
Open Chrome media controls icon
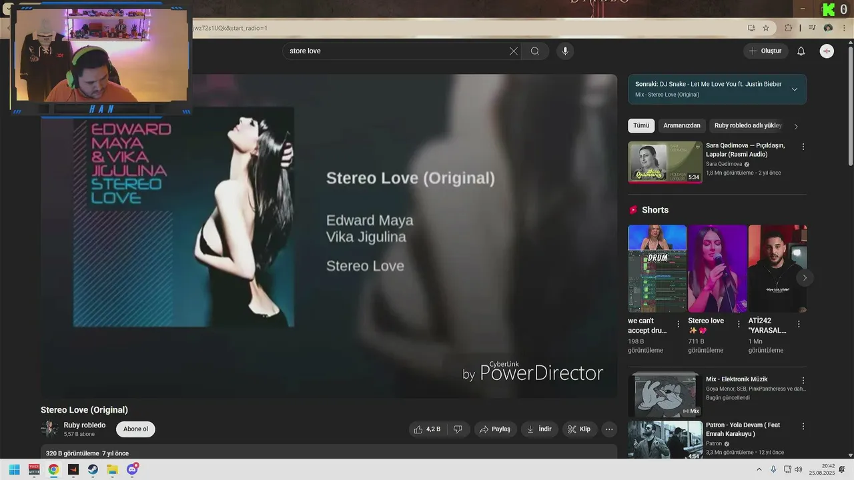812,28
